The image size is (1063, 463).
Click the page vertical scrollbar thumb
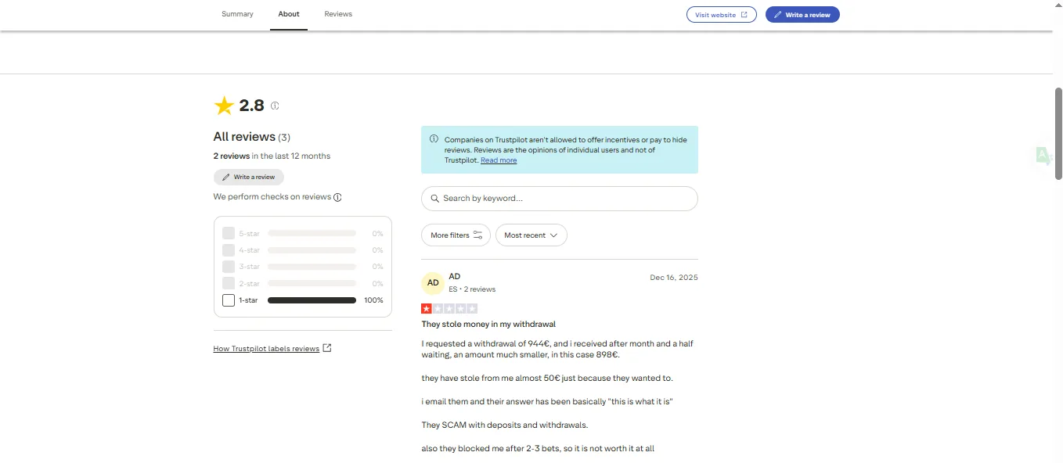[1058, 133]
